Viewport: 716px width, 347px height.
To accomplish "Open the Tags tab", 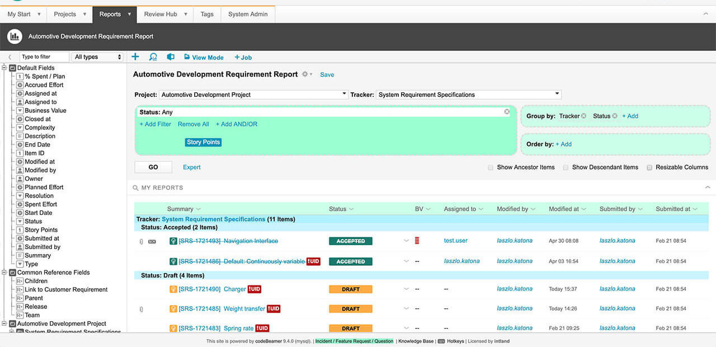I will [x=207, y=14].
